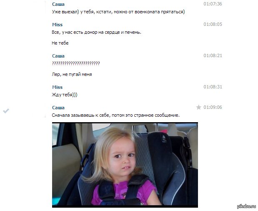
Task: Click Miss's name on 01:08:31 message
Action: point(58,87)
